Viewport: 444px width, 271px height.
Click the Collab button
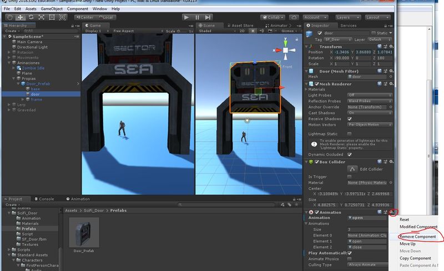[x=273, y=17]
